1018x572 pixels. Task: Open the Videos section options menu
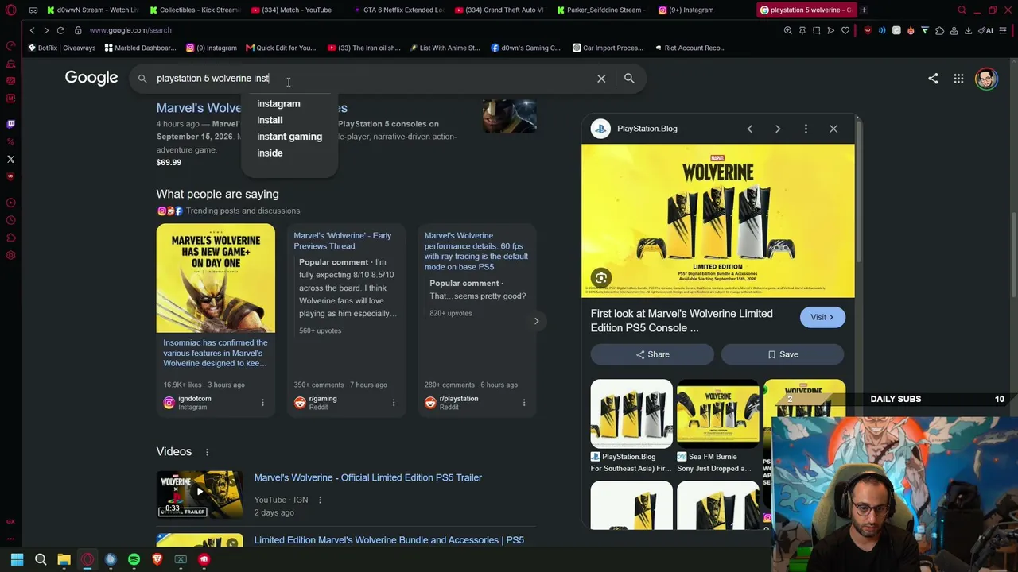coord(207,452)
